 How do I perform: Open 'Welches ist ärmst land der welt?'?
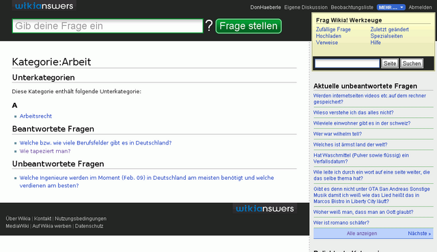[350, 145]
